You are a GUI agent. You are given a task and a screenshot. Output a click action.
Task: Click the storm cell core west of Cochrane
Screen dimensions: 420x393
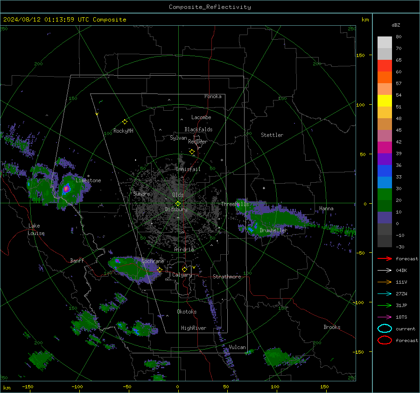point(117,260)
